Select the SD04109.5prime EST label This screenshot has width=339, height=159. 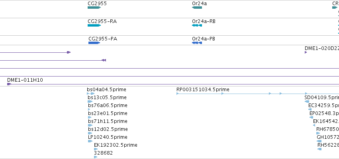pyautogui.click(x=322, y=98)
